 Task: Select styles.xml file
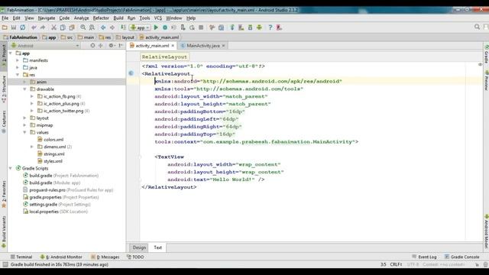(53, 161)
